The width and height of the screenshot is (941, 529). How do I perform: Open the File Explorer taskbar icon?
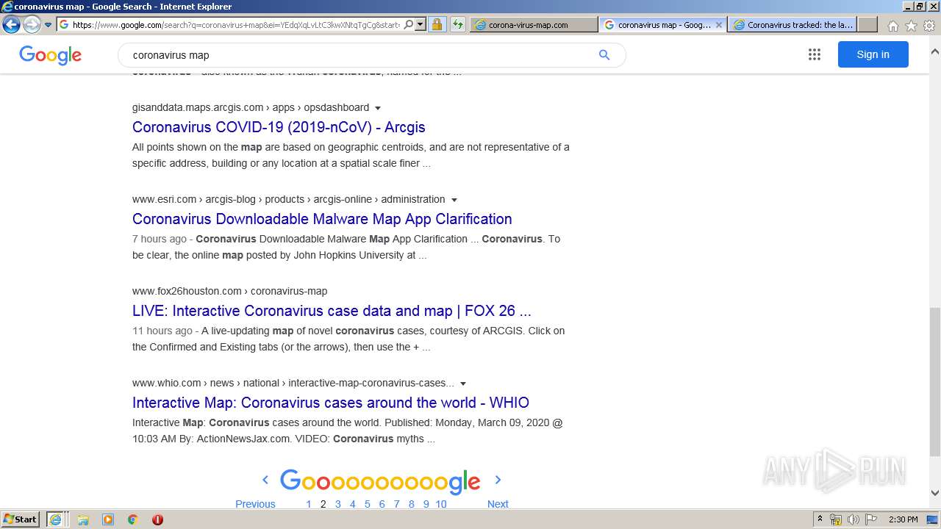point(83,519)
